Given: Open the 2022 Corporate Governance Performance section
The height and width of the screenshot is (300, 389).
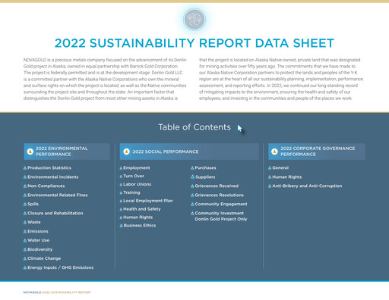Looking at the screenshot, I should click(x=317, y=152).
